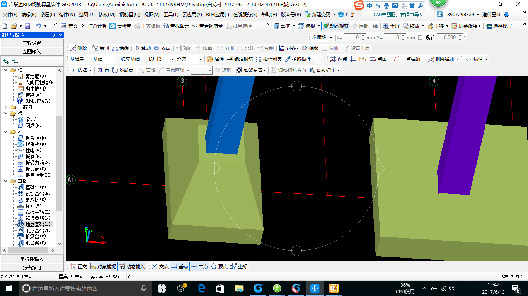Click the 单构件输入 panel button
This screenshot has width=528, height=296.
tap(32, 259)
